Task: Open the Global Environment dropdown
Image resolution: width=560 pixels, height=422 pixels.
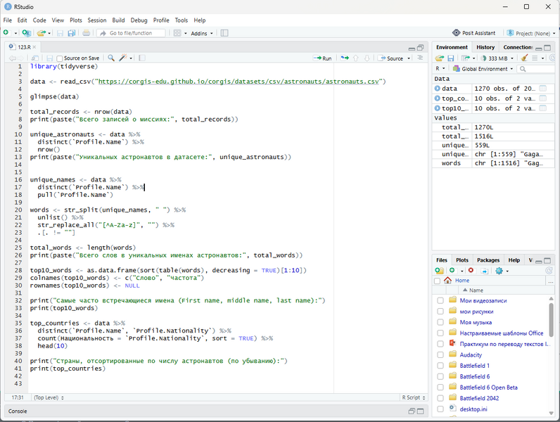Action: coord(483,68)
